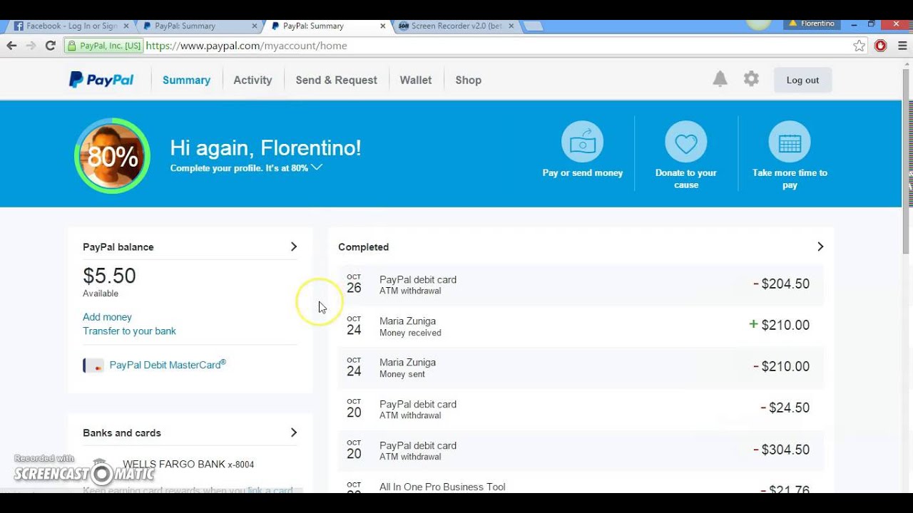Click Transfer to your bank link
Image resolution: width=913 pixels, height=513 pixels.
pos(129,331)
